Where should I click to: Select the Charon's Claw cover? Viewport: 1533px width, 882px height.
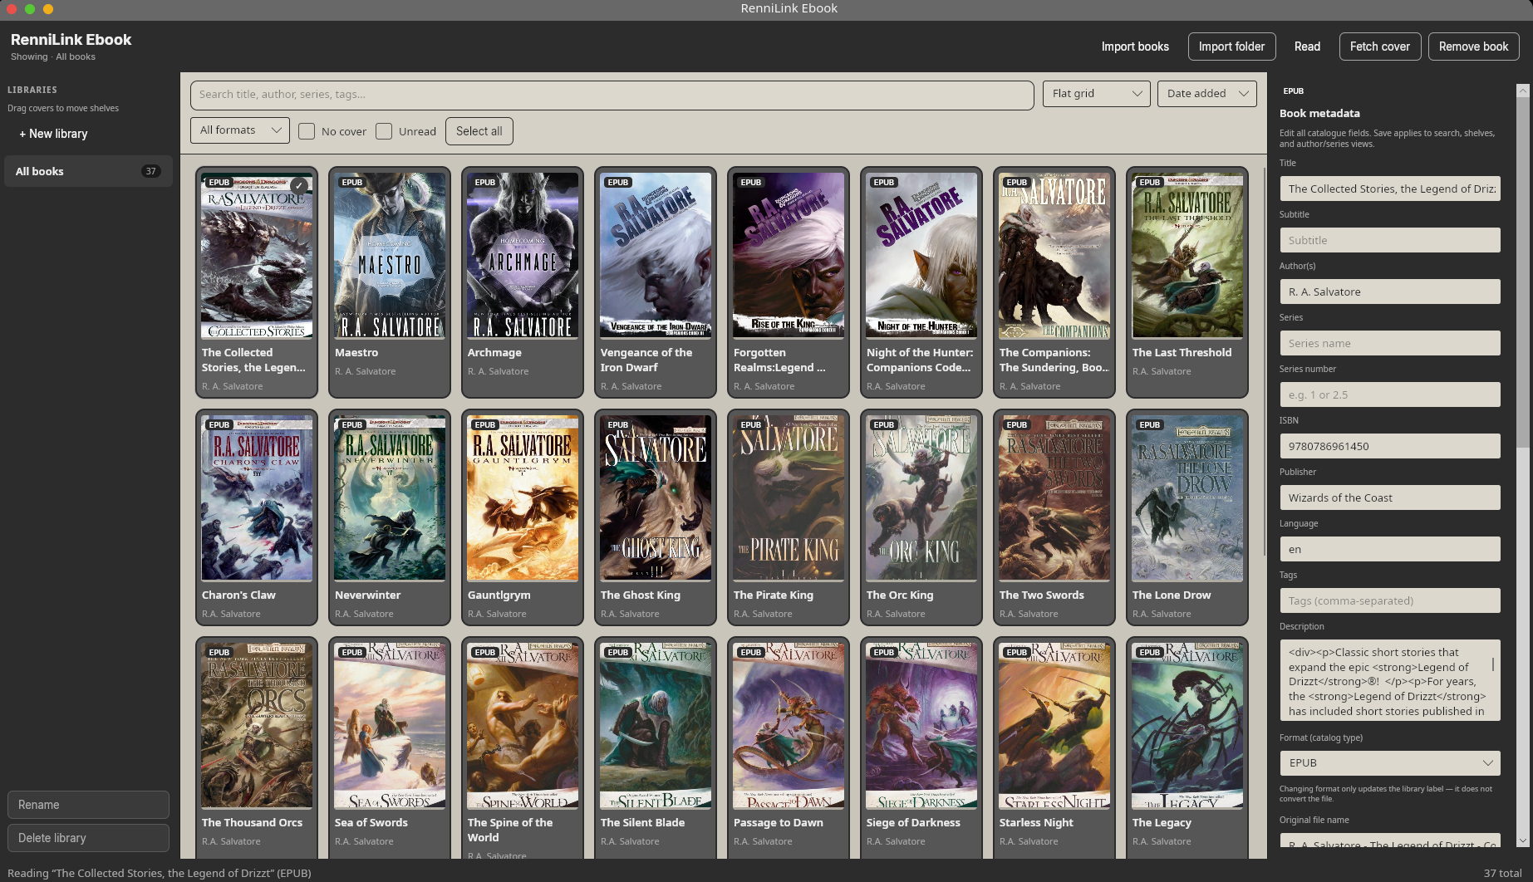(257, 497)
